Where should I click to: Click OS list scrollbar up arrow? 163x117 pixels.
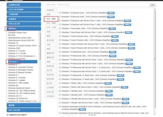pos(40,32)
